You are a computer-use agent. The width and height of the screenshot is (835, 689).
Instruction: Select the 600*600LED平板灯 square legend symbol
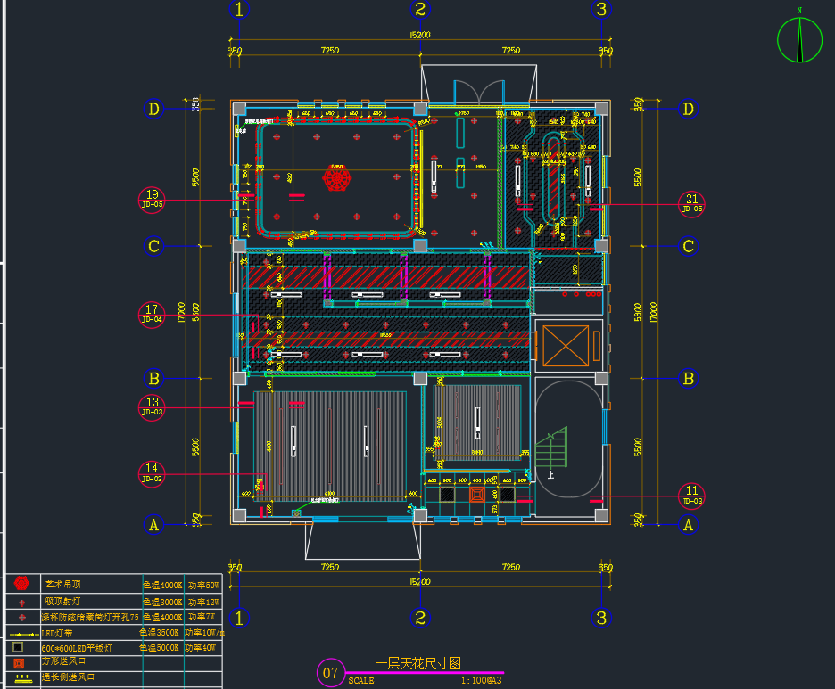[18, 647]
